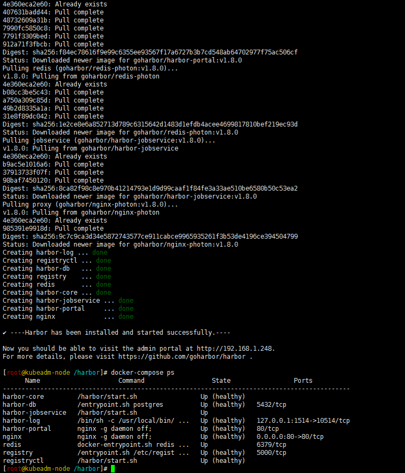Click the 'redis' row name in table

pyautogui.click(x=12, y=444)
